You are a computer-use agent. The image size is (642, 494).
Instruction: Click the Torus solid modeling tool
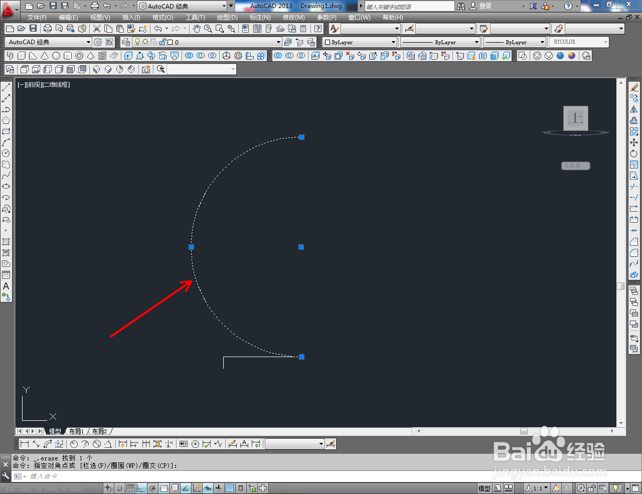pyautogui.click(x=79, y=56)
